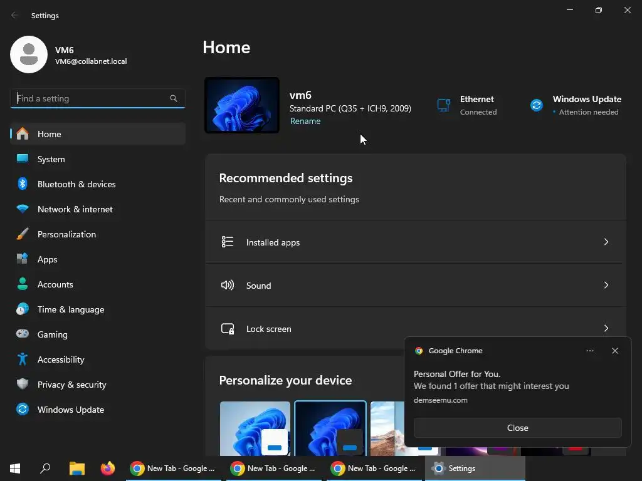Image resolution: width=642 pixels, height=481 pixels.
Task: Open Personalization settings
Action: click(x=98, y=234)
